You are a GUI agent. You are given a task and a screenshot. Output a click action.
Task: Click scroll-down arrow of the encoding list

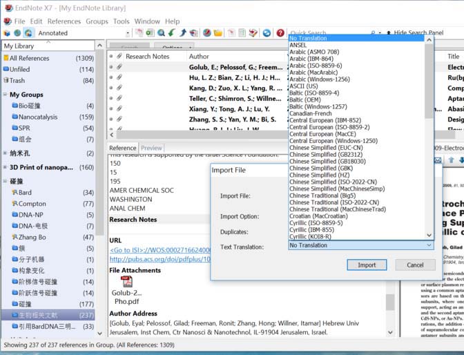(x=429, y=236)
